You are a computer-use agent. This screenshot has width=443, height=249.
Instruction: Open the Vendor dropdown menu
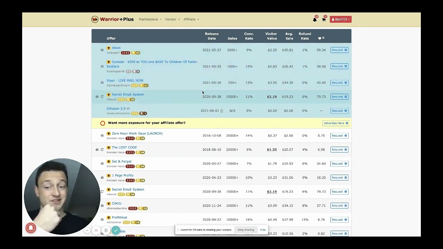(x=172, y=19)
